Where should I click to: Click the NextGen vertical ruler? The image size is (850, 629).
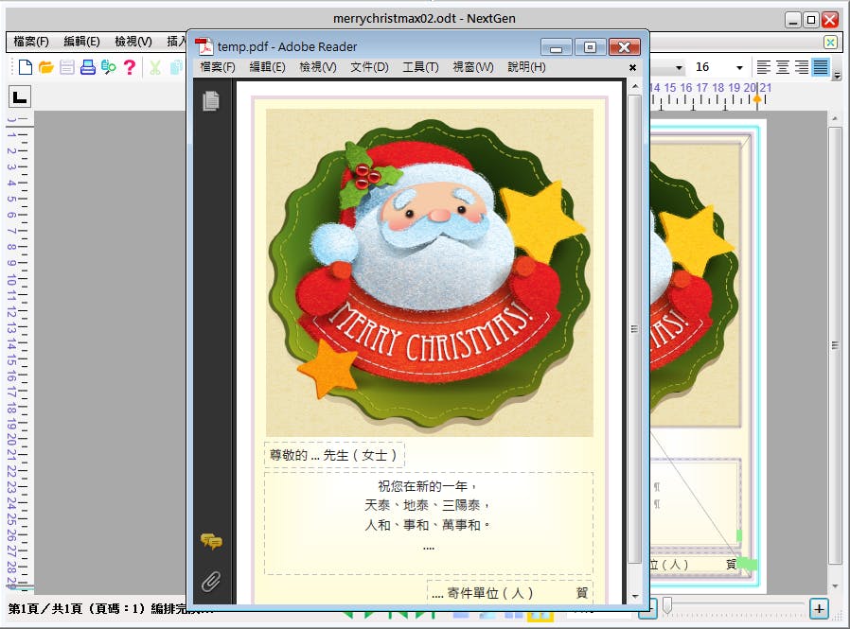click(20, 351)
